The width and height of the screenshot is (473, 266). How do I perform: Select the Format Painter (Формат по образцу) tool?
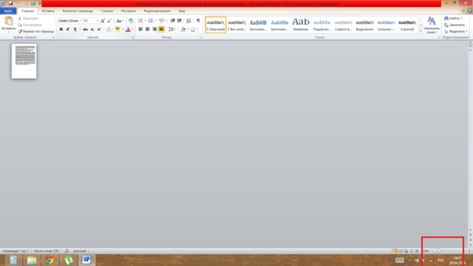click(35, 31)
